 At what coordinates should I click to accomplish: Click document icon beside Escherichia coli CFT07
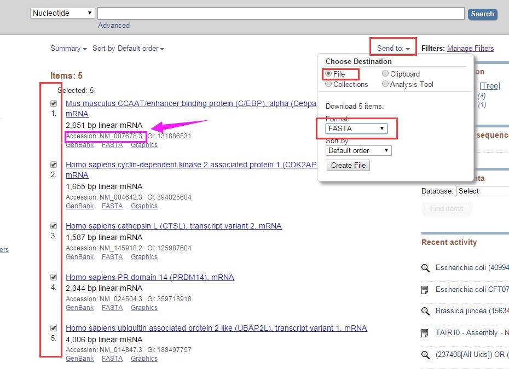[425, 289]
